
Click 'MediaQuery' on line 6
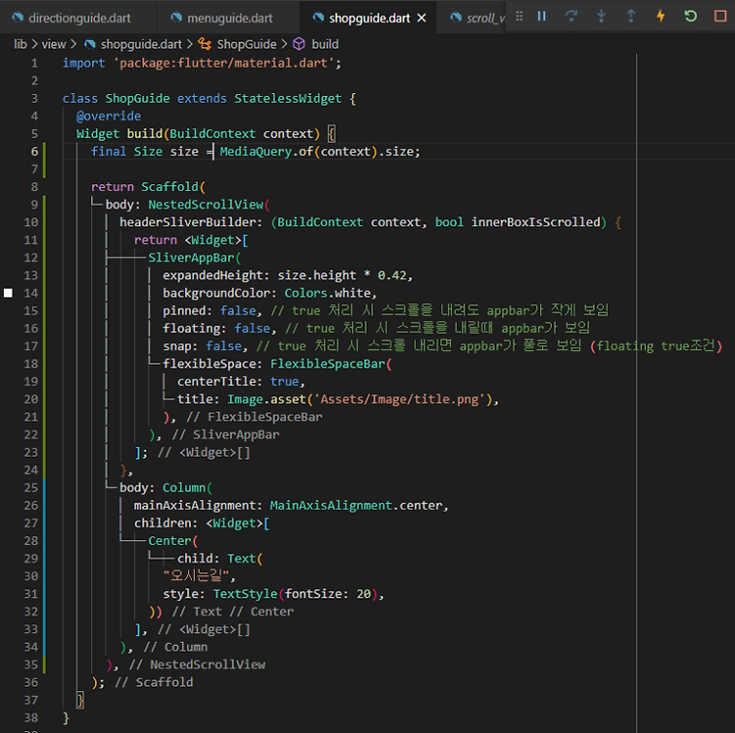click(256, 151)
